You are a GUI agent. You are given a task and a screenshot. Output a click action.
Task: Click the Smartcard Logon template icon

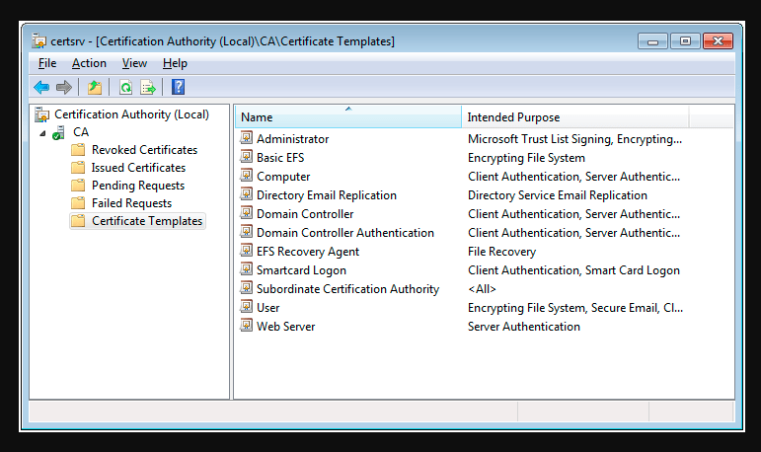(x=247, y=269)
